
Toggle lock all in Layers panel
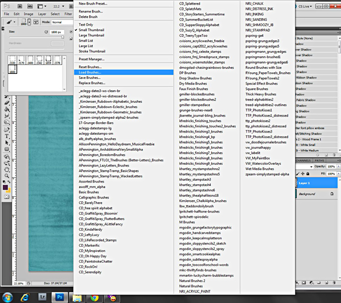307,174
